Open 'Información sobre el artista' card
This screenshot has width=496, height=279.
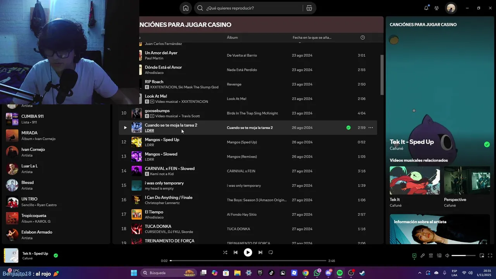point(440,229)
